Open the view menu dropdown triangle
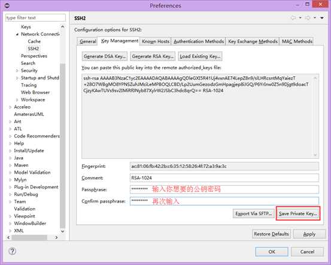The width and height of the screenshot is (331, 265). pyautogui.click(x=322, y=18)
